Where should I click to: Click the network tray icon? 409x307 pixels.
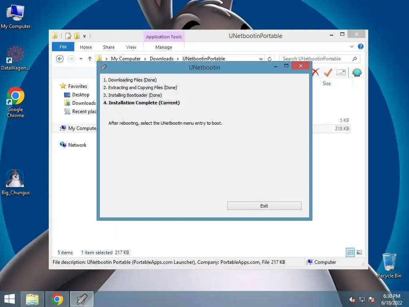click(x=362, y=299)
